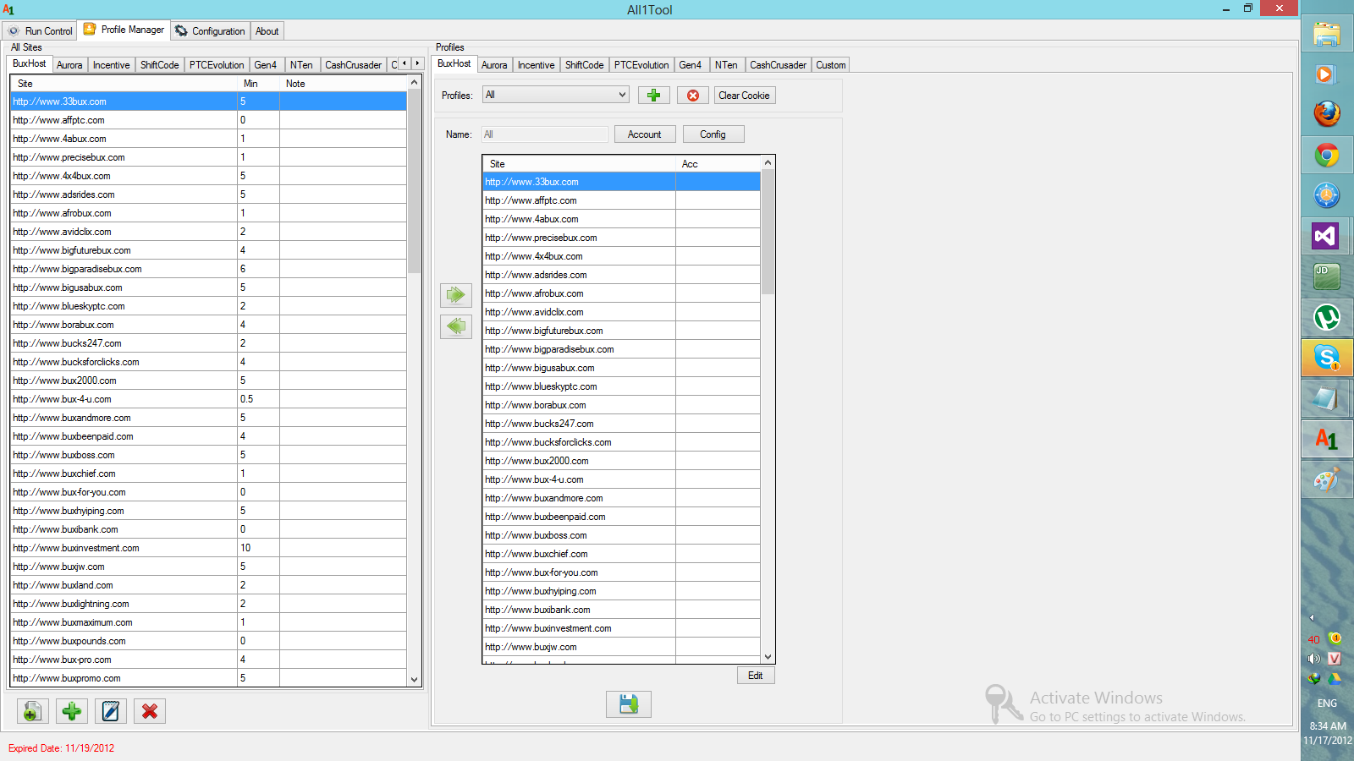Switch to the Configuration tab

click(210, 31)
